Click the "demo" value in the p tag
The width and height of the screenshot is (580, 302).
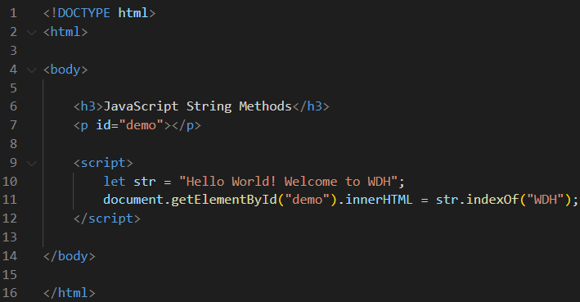(141, 125)
